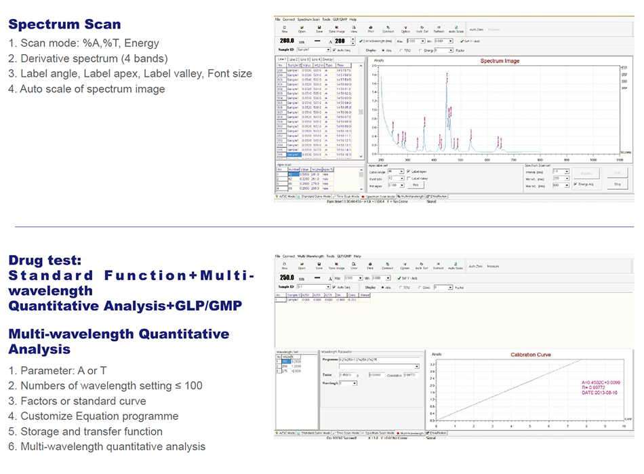Open the GLP/GMP menu
The height and width of the screenshot is (474, 644).
click(x=339, y=20)
